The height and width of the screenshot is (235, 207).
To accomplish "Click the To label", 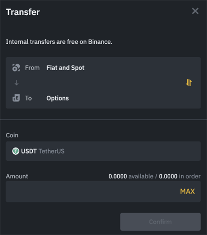I will point(29,98).
